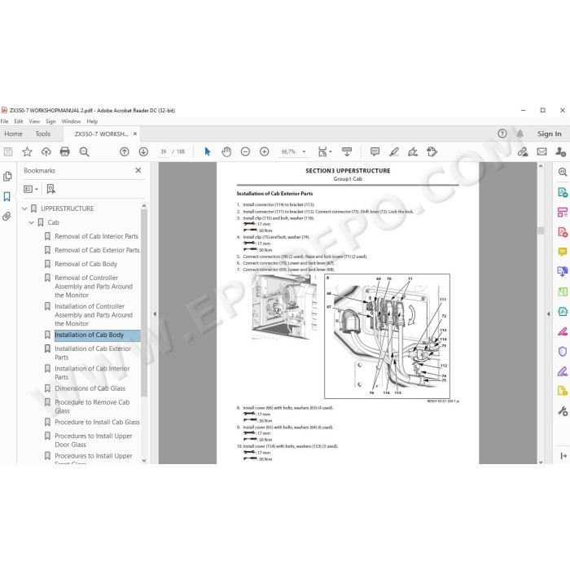
Task: Collapse left pane with arrow handle
Action: pos(155,313)
